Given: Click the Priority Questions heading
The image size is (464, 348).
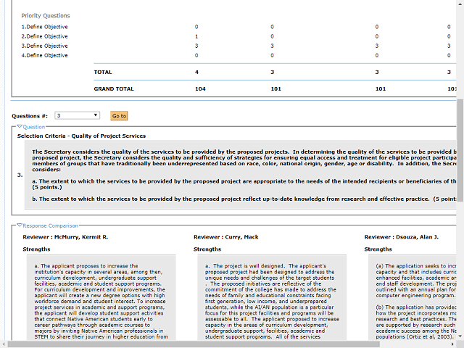Looking at the screenshot, I should click(x=46, y=15).
